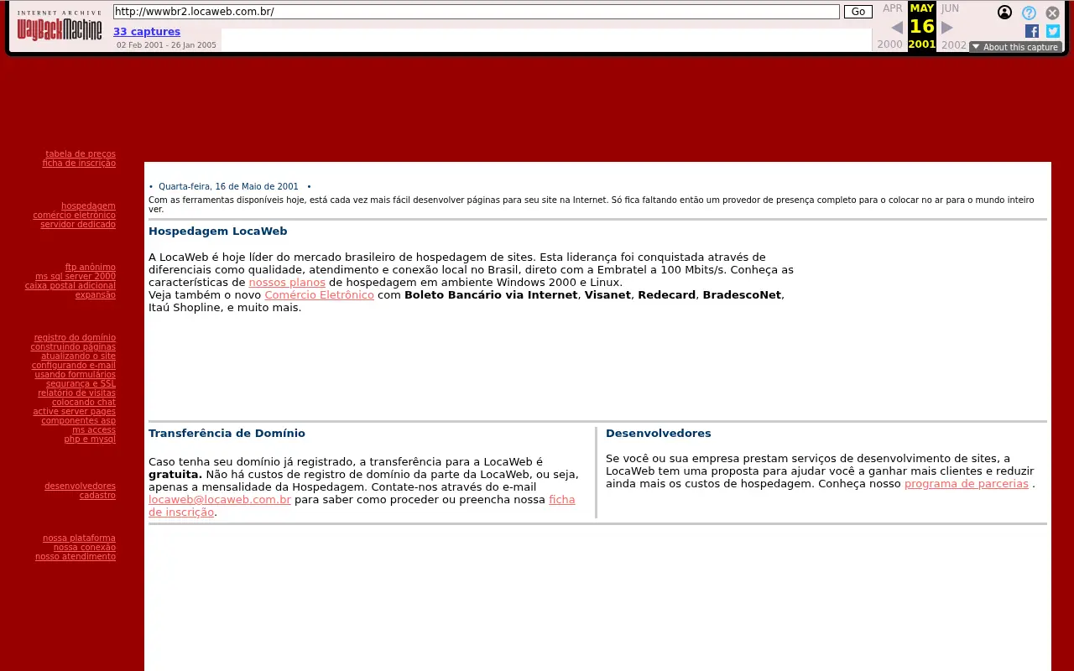The width and height of the screenshot is (1074, 671).
Task: Open tabela de preços link
Action: coord(81,154)
